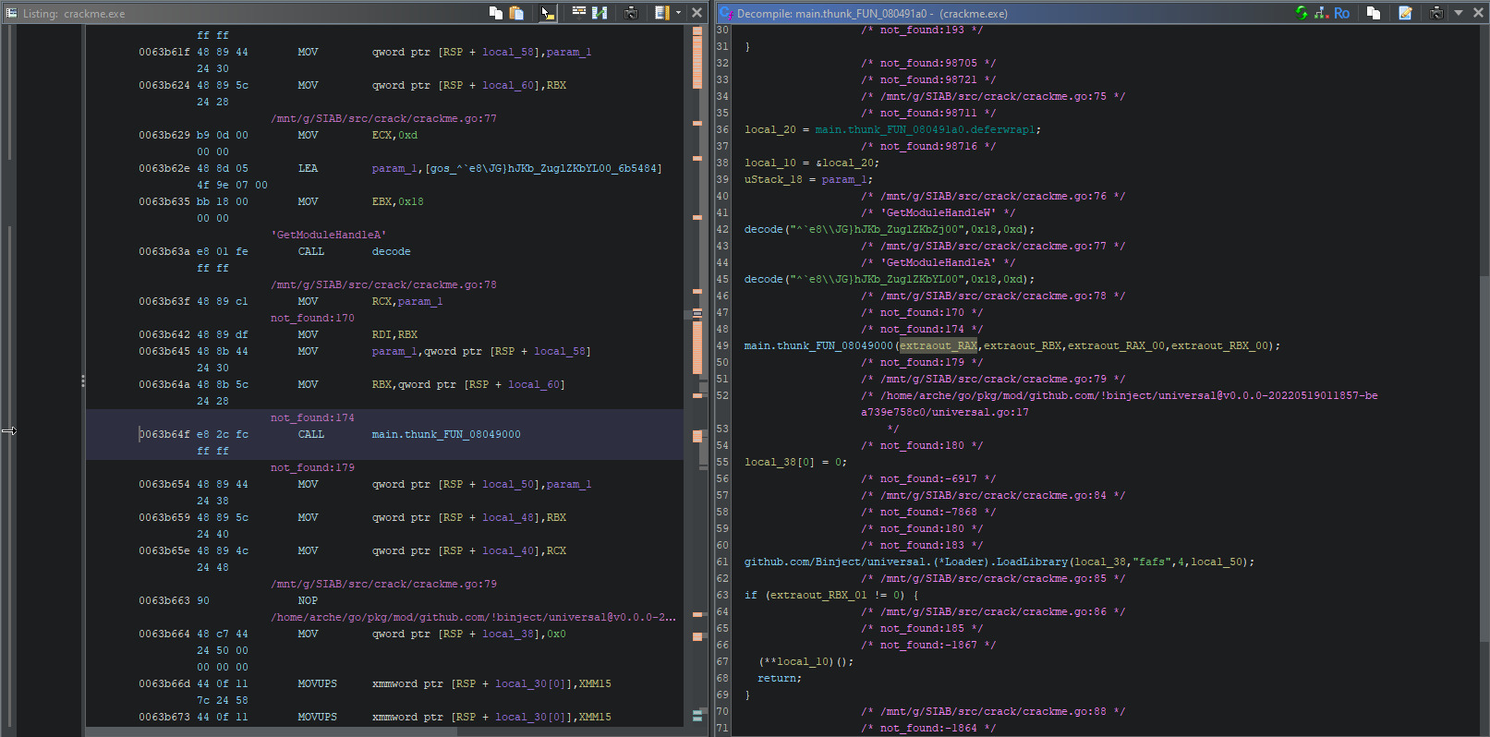Image resolution: width=1490 pixels, height=737 pixels.
Task: Click the blue Ro icon in Decompile toolbar
Action: 1342,13
